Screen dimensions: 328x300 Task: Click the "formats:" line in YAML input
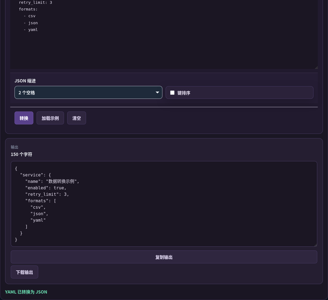point(28,9)
